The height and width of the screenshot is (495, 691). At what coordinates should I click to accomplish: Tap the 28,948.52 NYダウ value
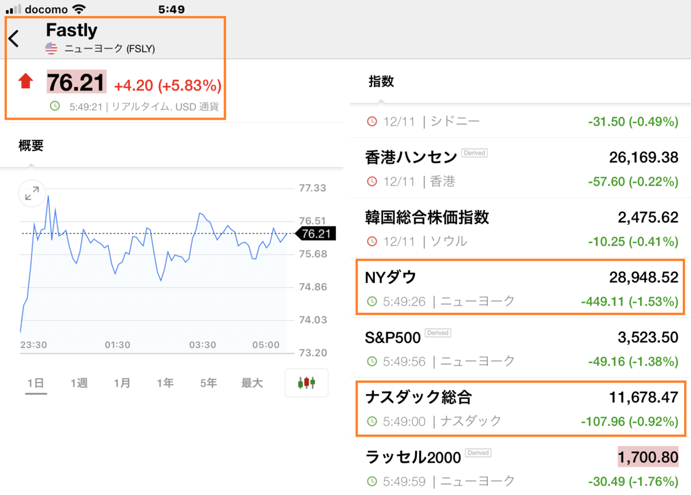644,278
